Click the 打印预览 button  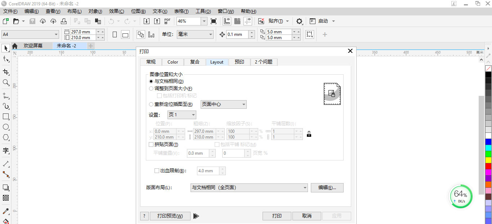click(170, 216)
